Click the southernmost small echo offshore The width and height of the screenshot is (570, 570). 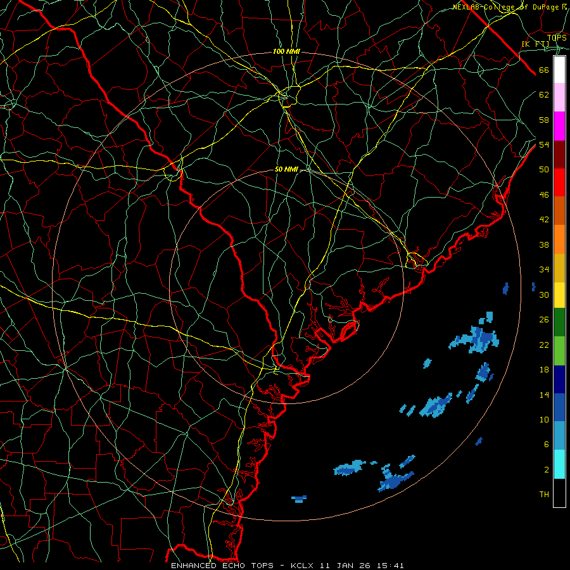click(299, 499)
